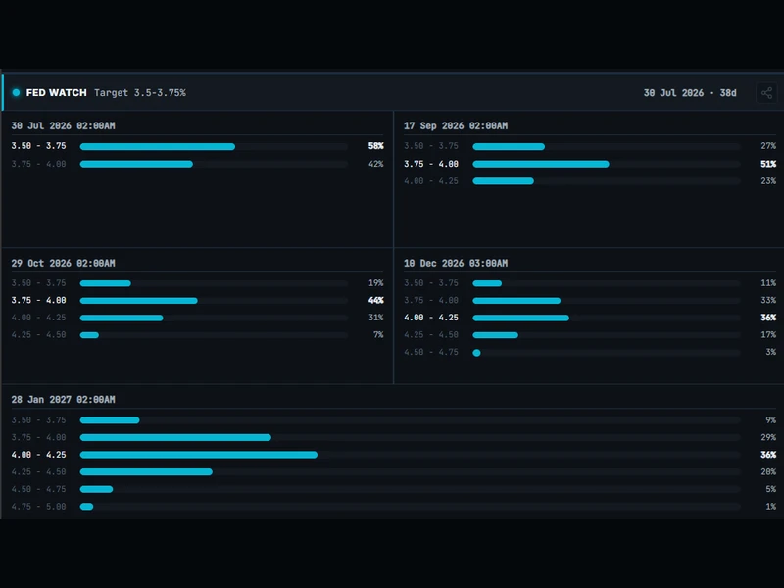
Task: Click the 44% bar in the October panel
Action: (138, 301)
